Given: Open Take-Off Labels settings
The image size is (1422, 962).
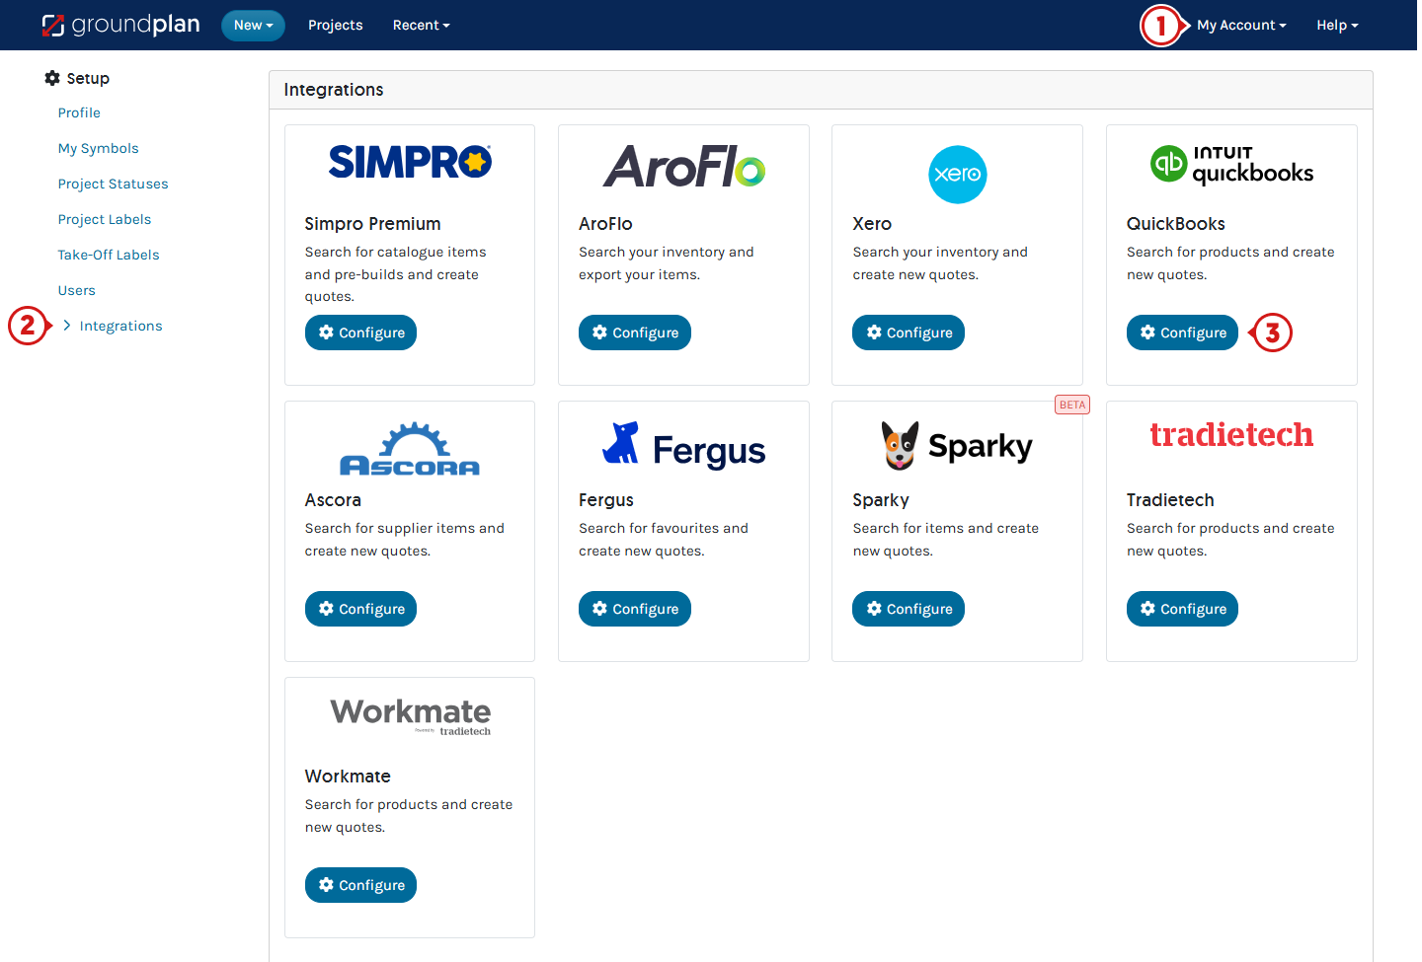Looking at the screenshot, I should (108, 255).
